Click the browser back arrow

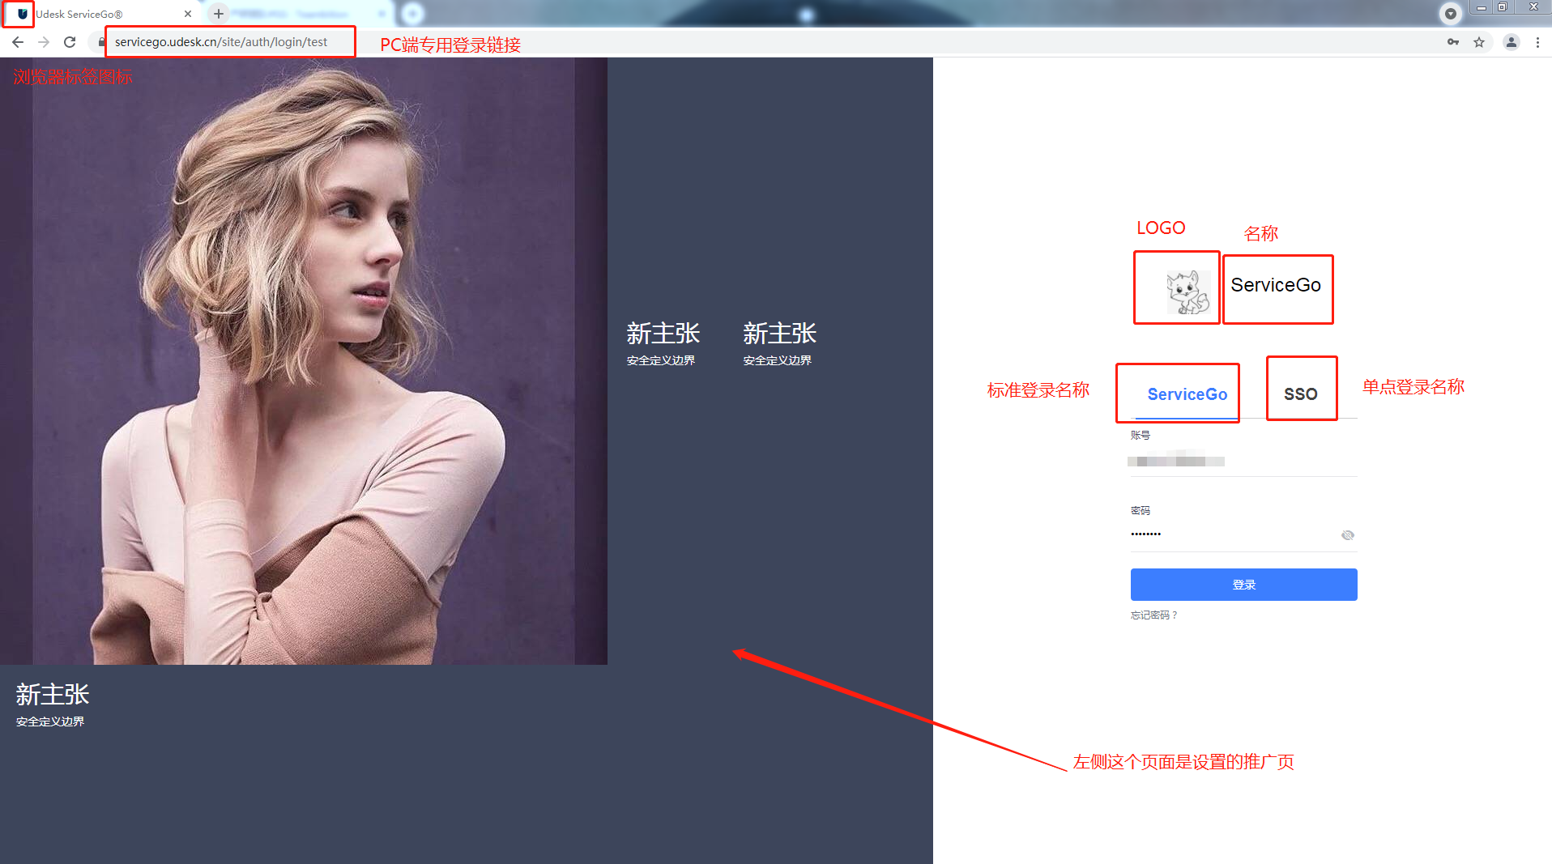18,42
